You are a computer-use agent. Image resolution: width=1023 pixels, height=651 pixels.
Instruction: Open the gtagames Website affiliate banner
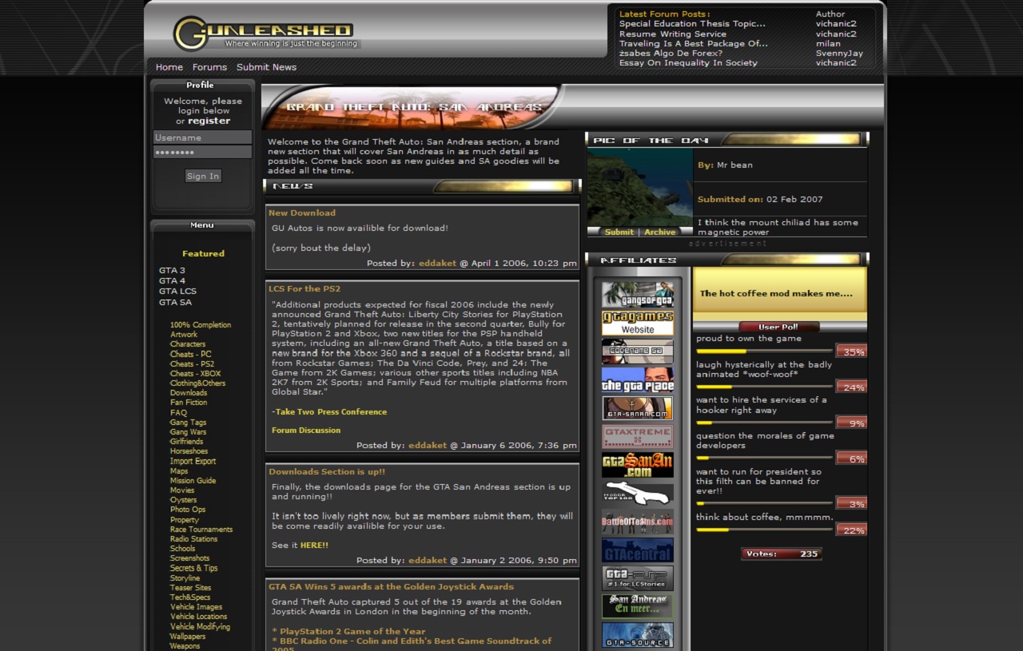pos(637,323)
